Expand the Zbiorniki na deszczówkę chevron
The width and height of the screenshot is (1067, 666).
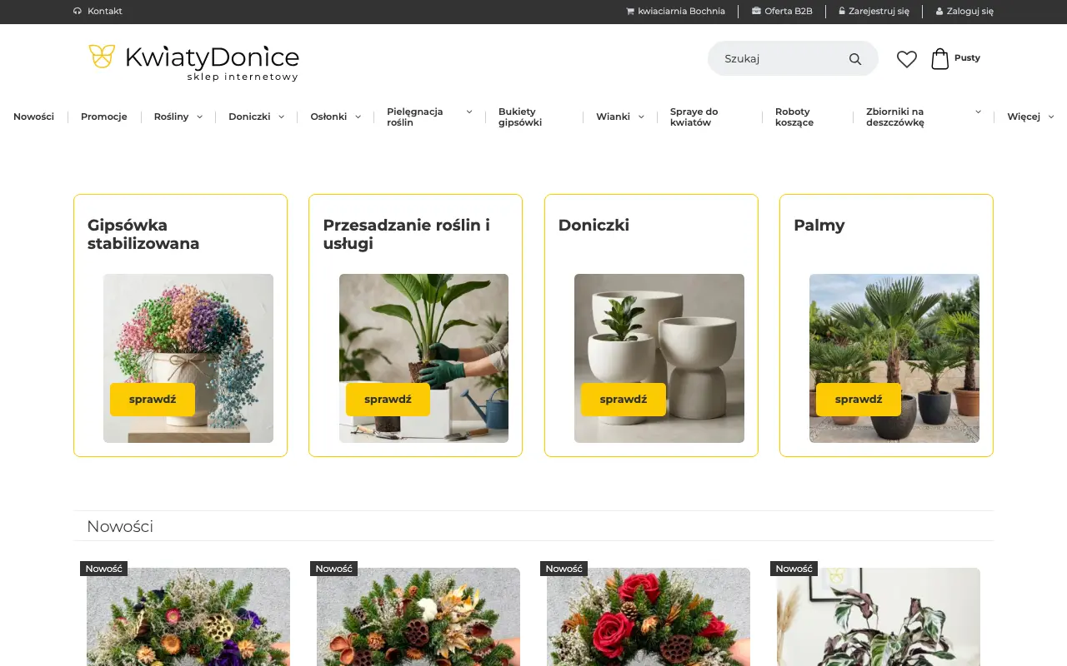pos(979,112)
